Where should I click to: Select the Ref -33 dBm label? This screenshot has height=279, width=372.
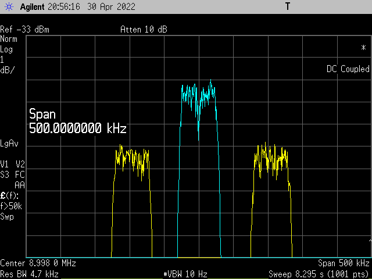click(x=24, y=30)
